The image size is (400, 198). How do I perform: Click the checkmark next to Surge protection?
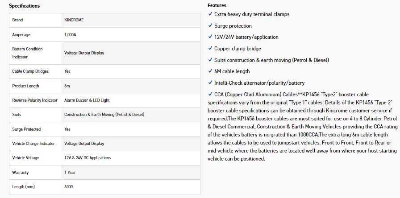pyautogui.click(x=210, y=26)
